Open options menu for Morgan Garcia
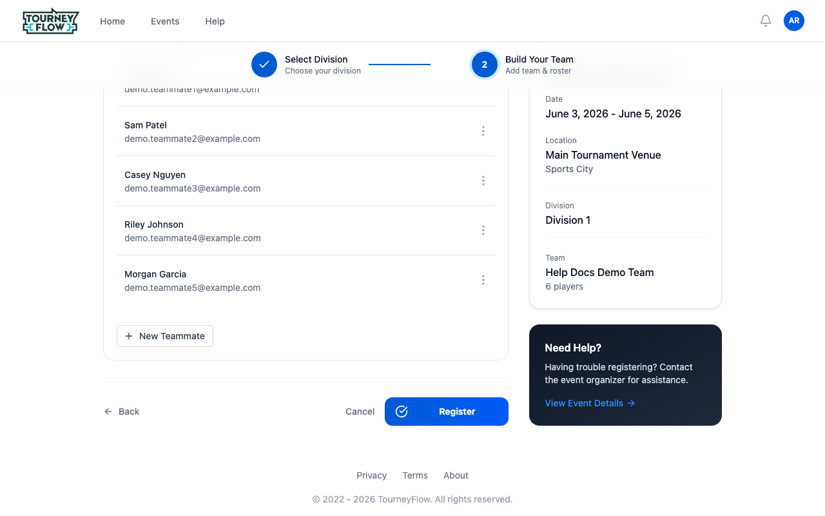825x516 pixels. tap(483, 280)
